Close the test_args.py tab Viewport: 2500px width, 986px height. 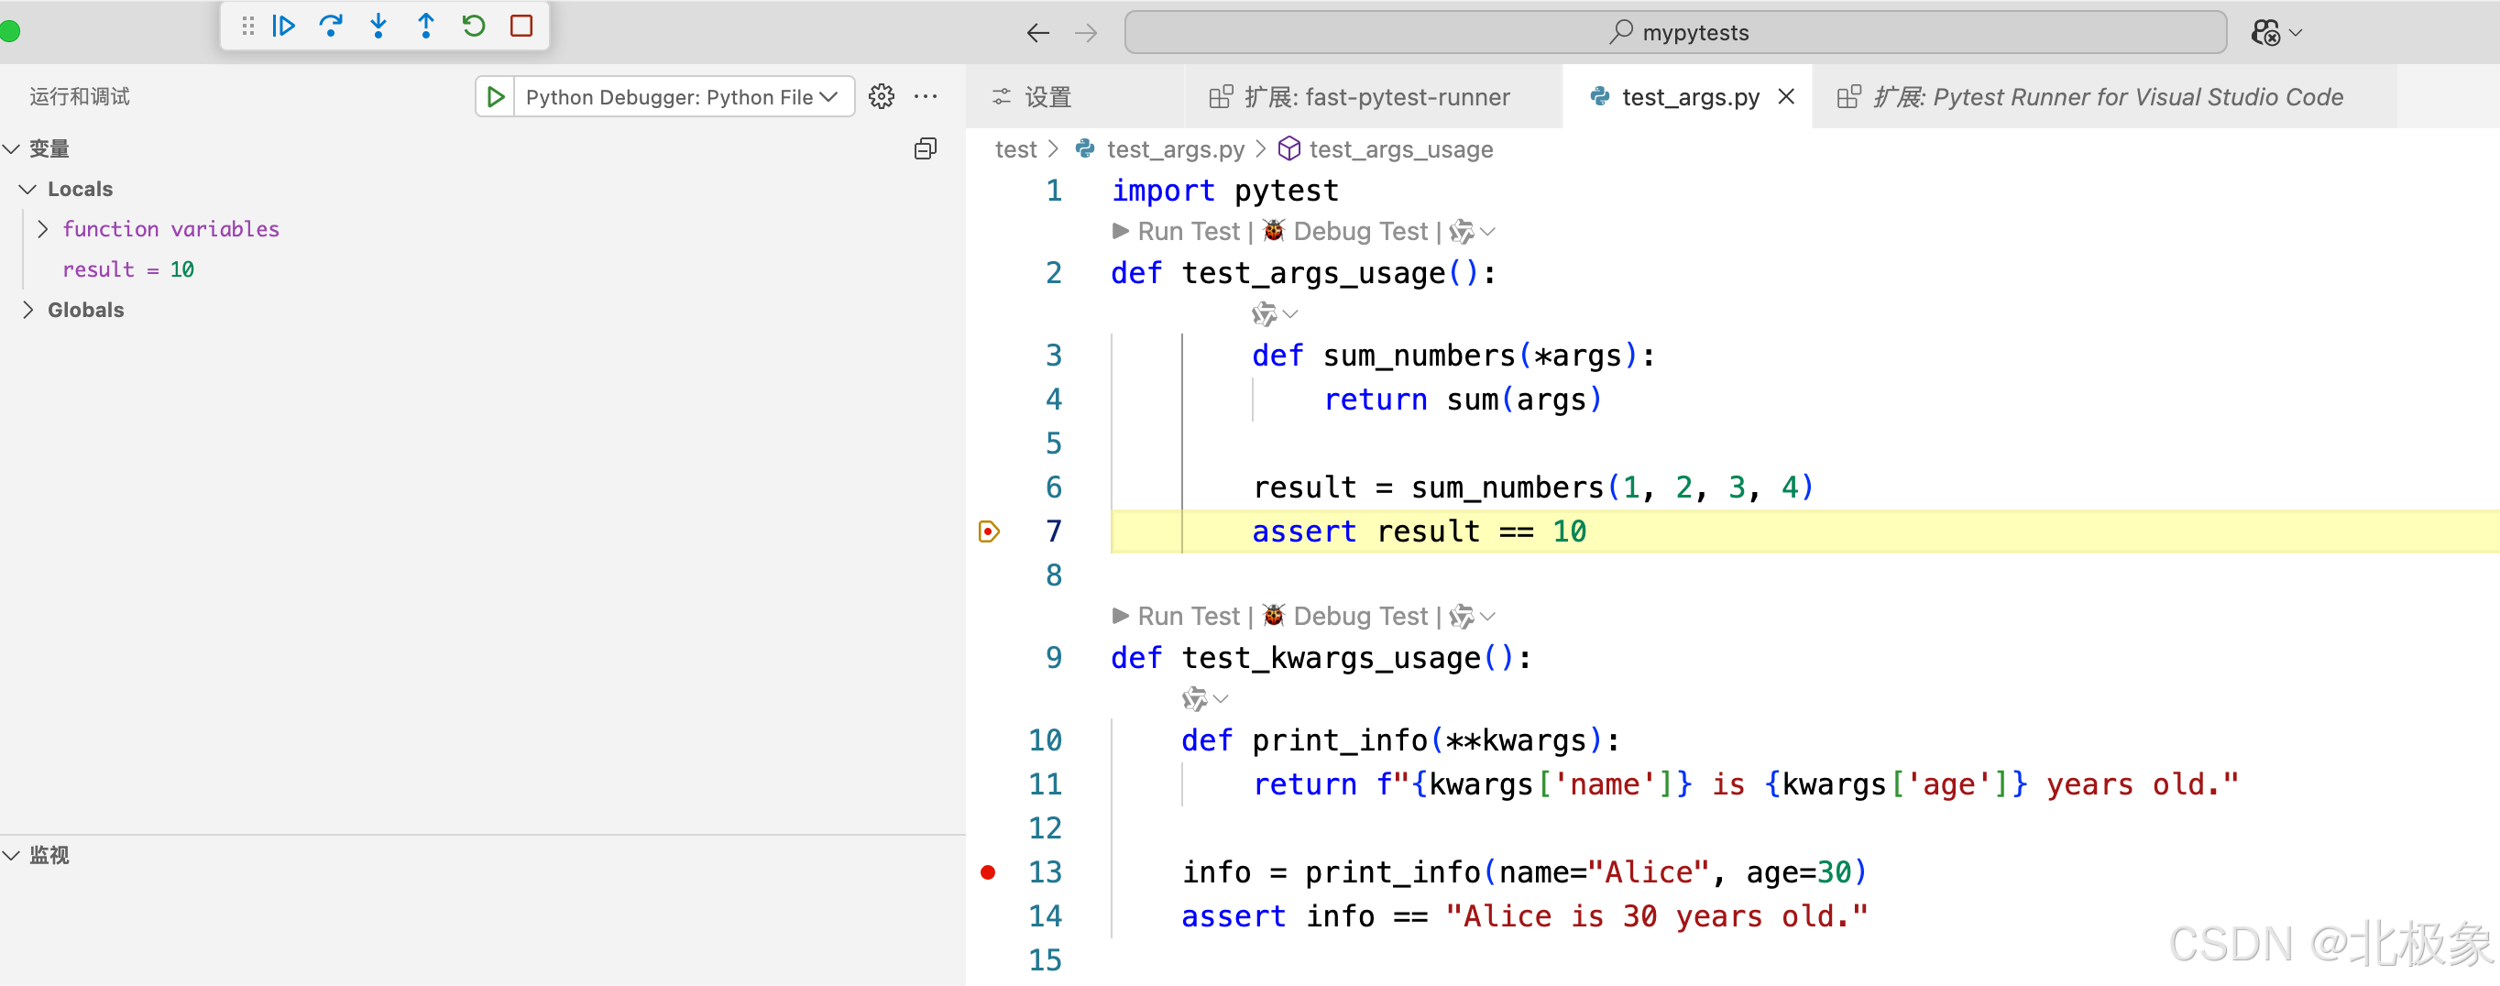tap(1786, 97)
